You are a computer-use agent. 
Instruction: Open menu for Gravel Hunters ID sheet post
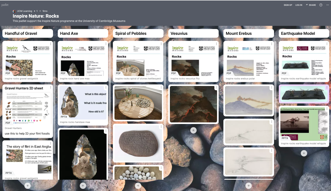(x=51, y=87)
